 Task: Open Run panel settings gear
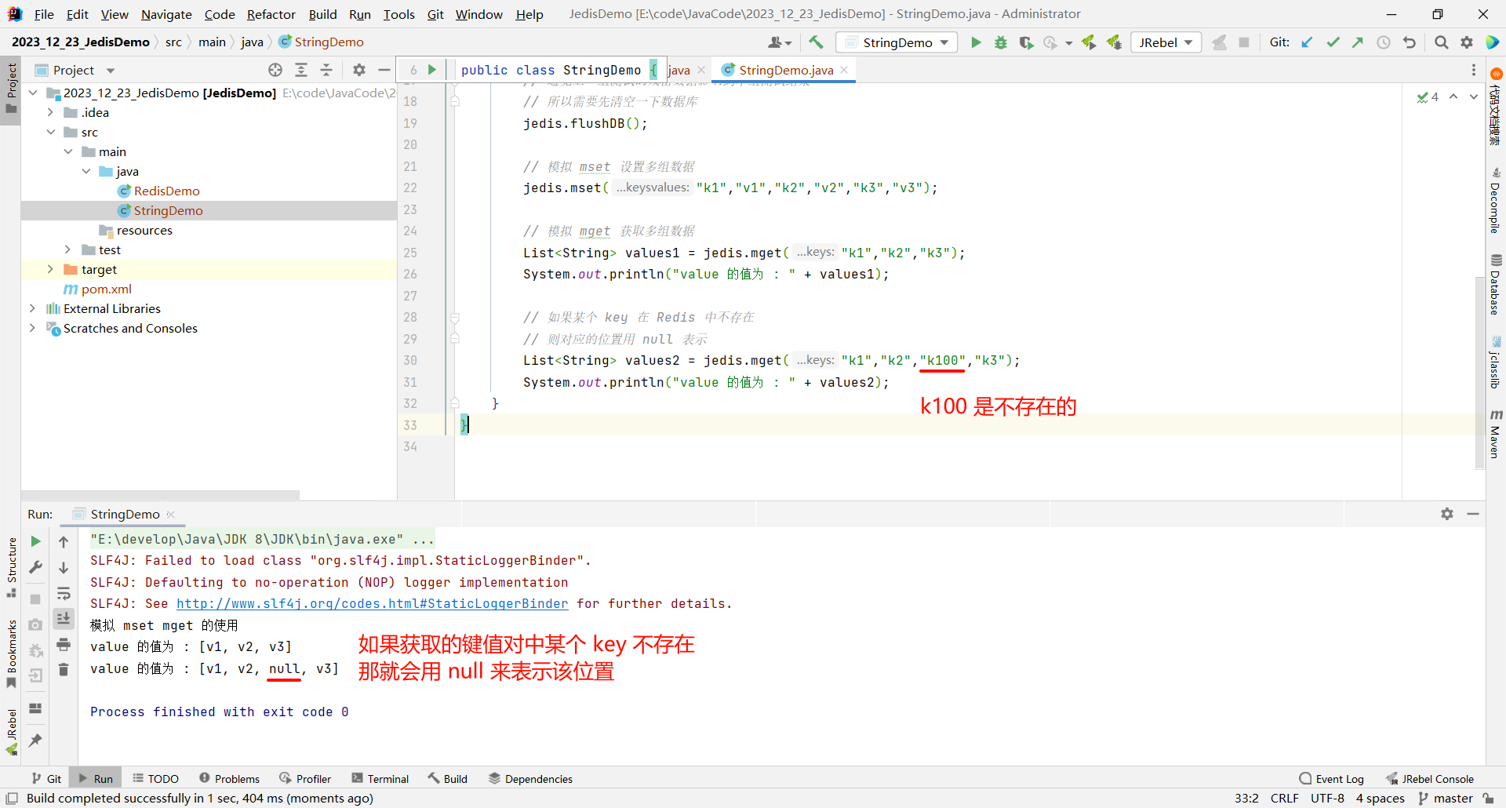pyautogui.click(x=1447, y=514)
